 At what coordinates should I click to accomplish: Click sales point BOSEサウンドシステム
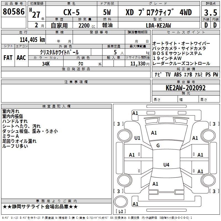click(x=177, y=53)
